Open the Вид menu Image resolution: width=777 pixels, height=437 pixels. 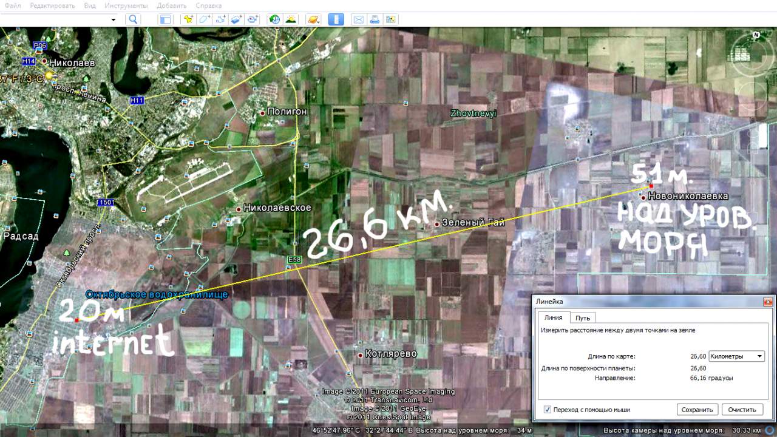[x=90, y=5]
